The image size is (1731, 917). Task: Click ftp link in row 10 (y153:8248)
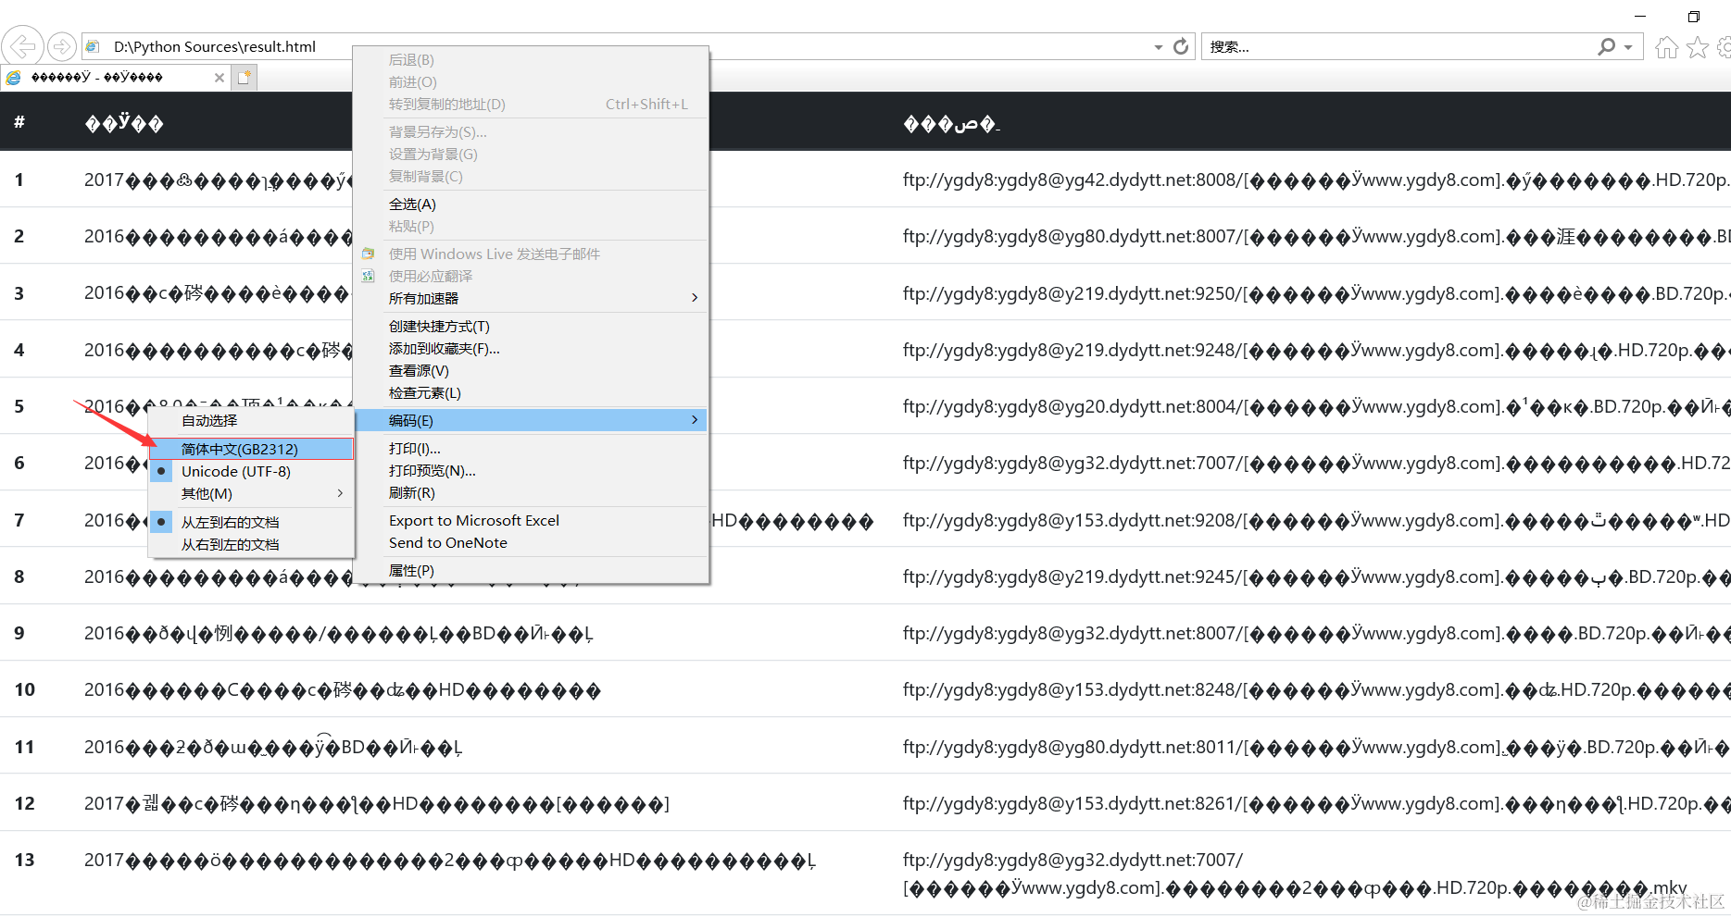1316,689
